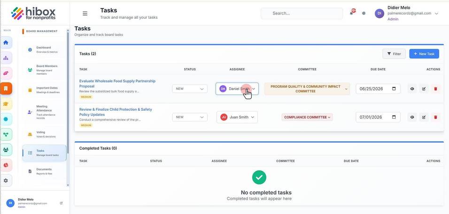The height and width of the screenshot is (214, 449).
Task: Open the organization hierarchy rail icon
Action: pos(6,58)
